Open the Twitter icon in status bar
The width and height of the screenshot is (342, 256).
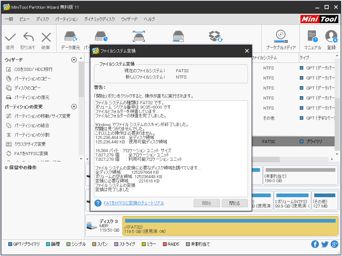click(x=325, y=244)
